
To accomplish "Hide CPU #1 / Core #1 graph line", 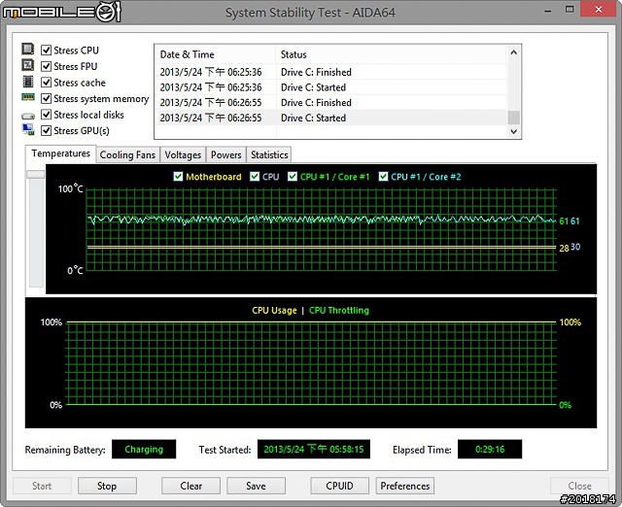I will pos(293,177).
